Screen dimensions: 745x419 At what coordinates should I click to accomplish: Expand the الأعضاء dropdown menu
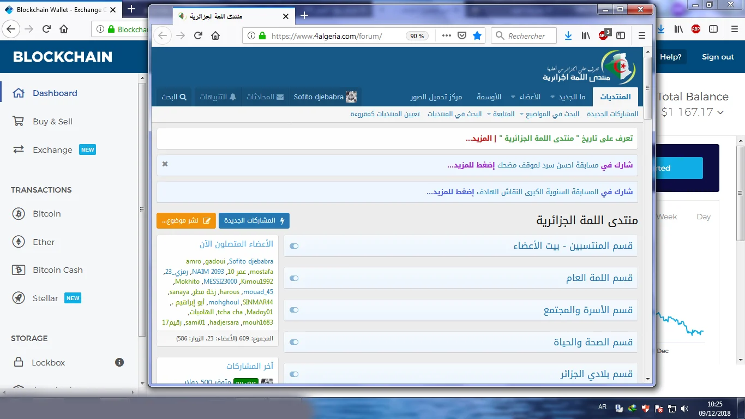click(x=526, y=97)
